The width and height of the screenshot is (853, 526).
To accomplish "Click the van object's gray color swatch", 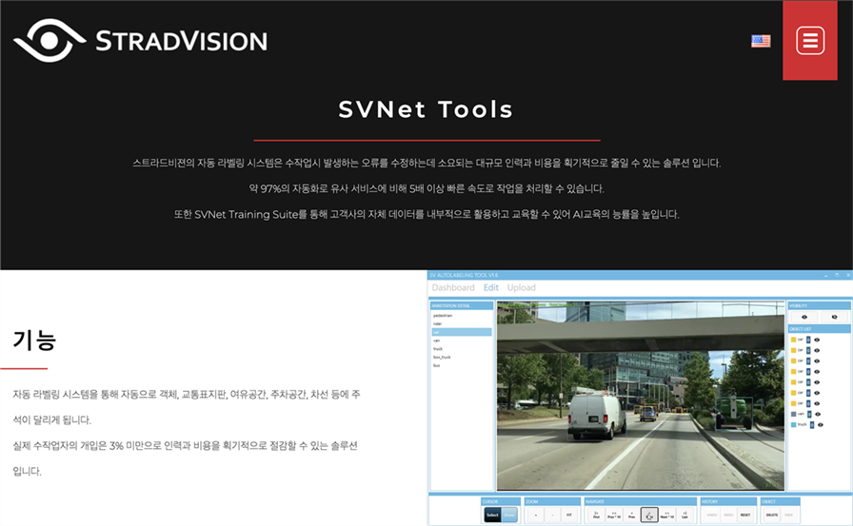I will (794, 414).
